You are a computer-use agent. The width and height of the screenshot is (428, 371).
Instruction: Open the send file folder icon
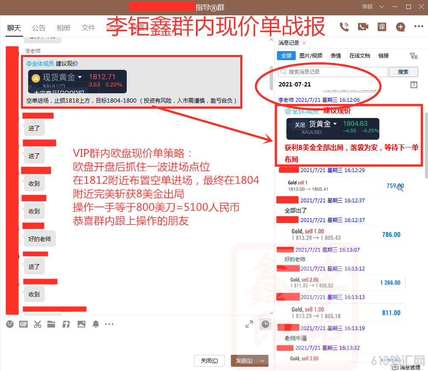(51, 324)
